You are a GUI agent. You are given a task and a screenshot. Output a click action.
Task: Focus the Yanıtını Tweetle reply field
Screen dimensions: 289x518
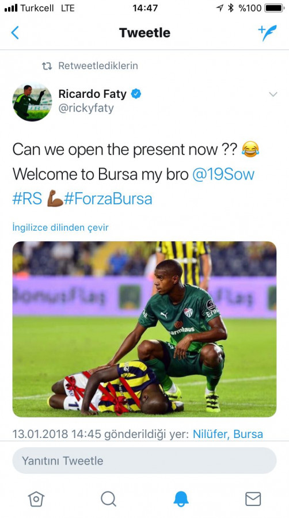pos(144,460)
